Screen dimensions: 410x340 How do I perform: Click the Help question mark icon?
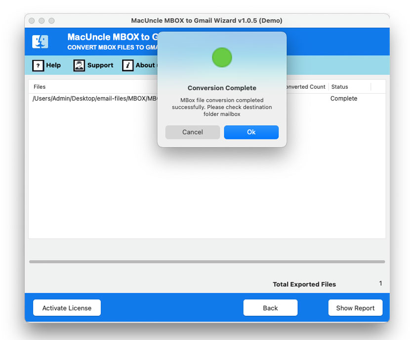[38, 66]
